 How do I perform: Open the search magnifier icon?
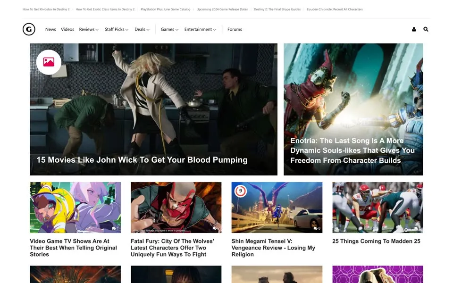pyautogui.click(x=426, y=29)
